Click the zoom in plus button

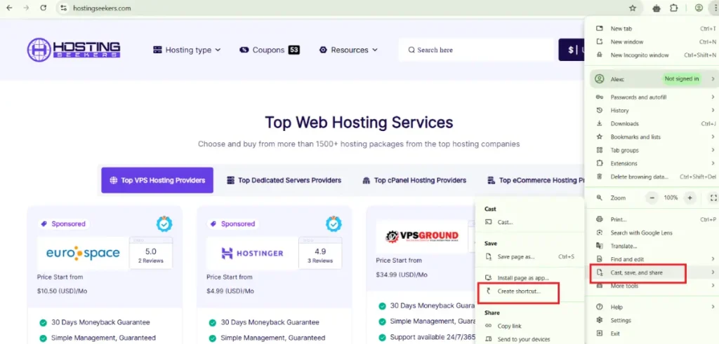(690, 198)
